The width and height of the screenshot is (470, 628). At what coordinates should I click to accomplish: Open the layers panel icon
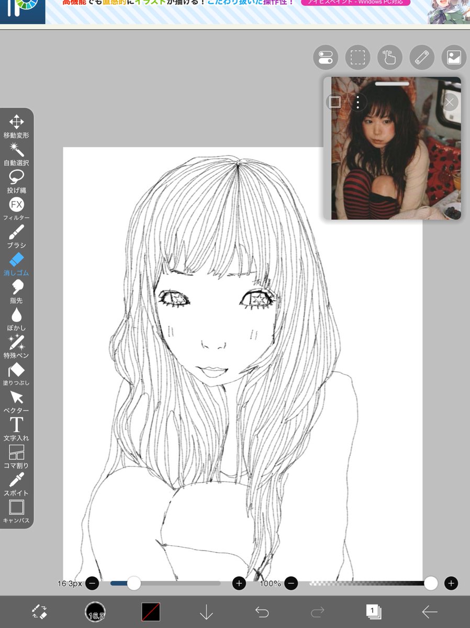[374, 611]
